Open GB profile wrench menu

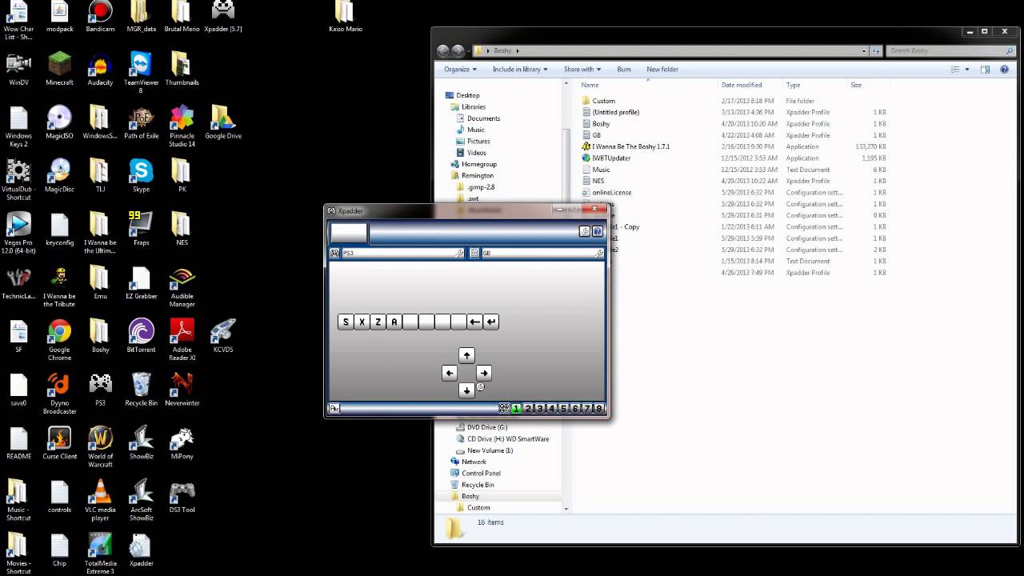(x=599, y=253)
